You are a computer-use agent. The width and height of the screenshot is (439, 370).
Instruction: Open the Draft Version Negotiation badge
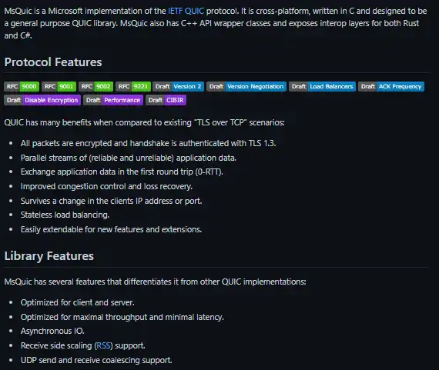tap(246, 86)
